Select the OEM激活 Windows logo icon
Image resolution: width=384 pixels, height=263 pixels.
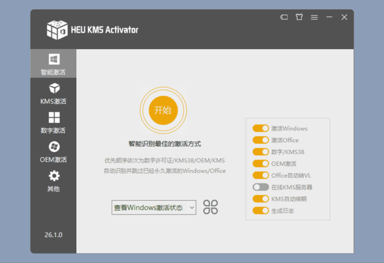[54, 147]
